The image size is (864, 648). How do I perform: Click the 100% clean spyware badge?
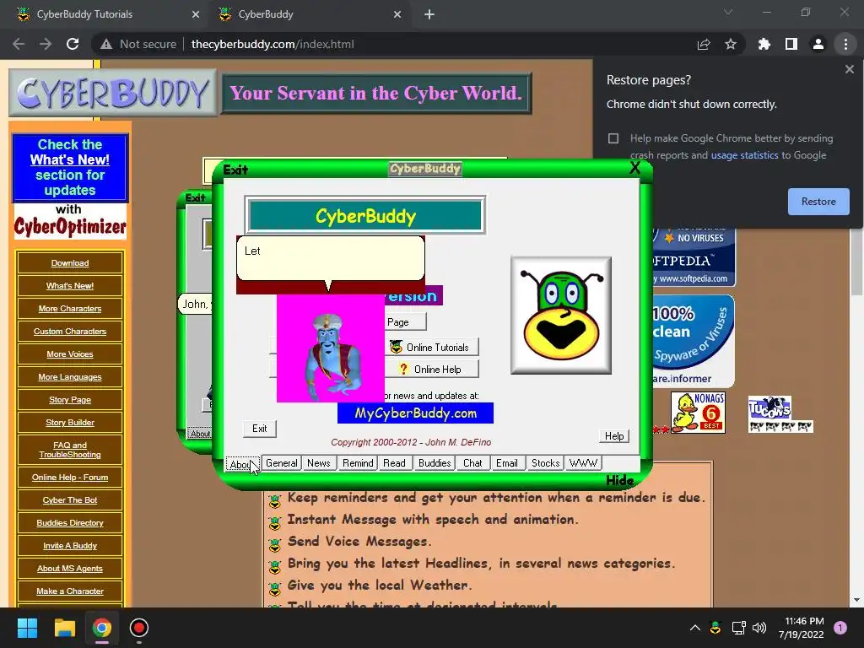[x=694, y=341]
